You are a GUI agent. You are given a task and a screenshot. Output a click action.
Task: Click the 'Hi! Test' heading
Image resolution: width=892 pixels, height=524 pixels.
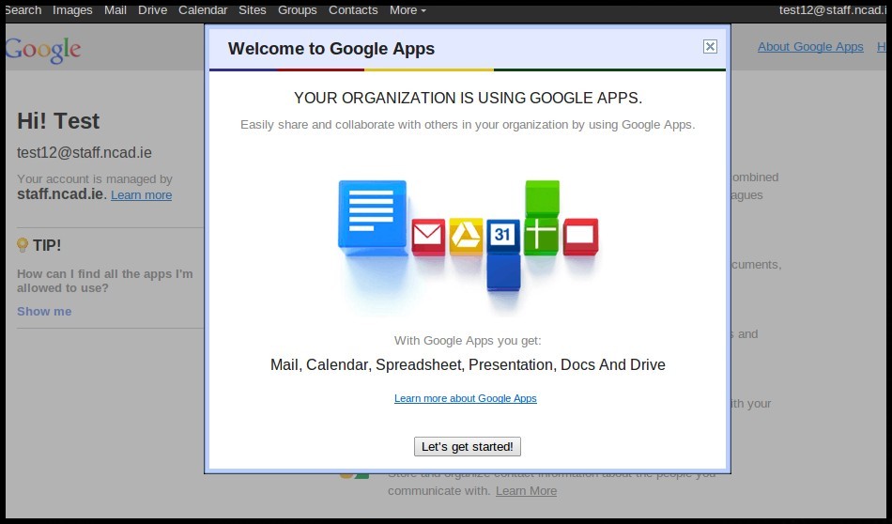click(x=58, y=121)
